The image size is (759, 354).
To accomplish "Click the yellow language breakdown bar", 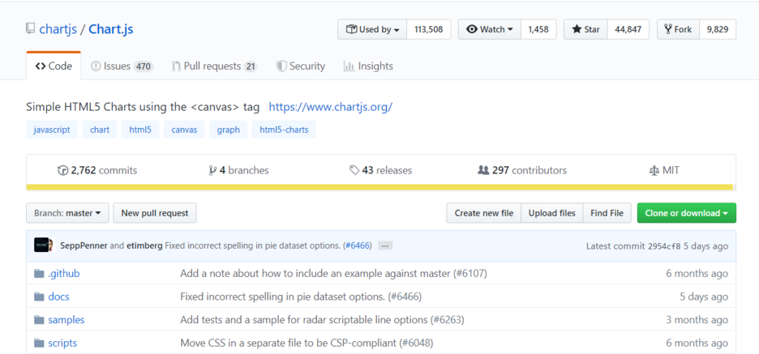I will click(381, 188).
